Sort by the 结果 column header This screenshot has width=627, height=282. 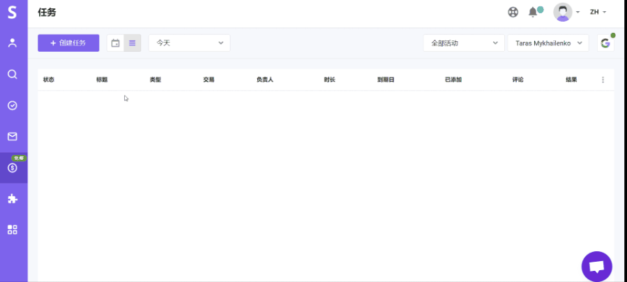pos(571,80)
